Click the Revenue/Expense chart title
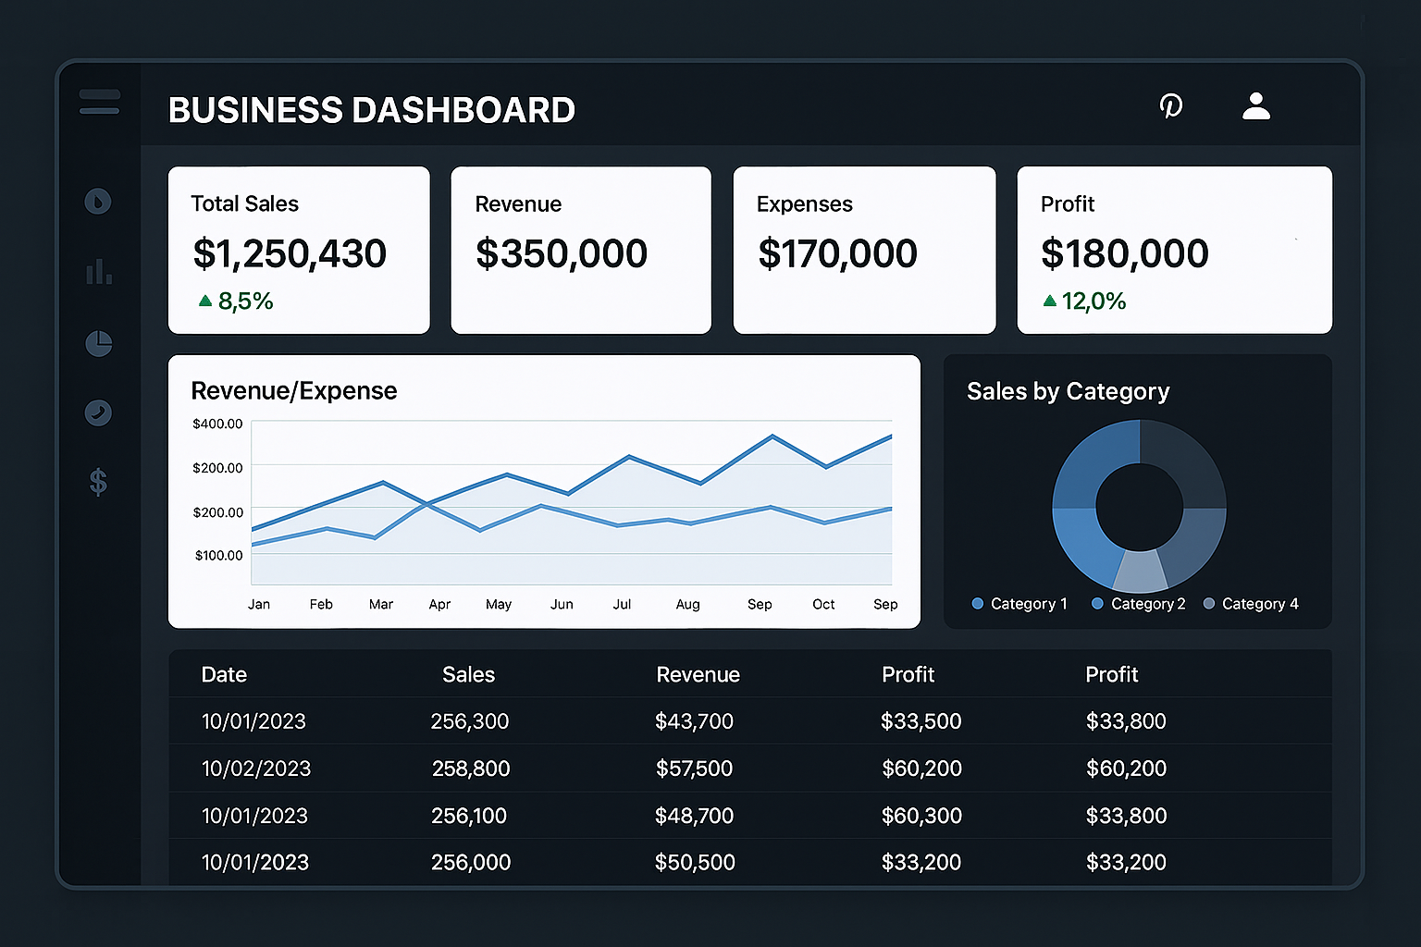This screenshot has height=947, width=1421. (x=294, y=390)
